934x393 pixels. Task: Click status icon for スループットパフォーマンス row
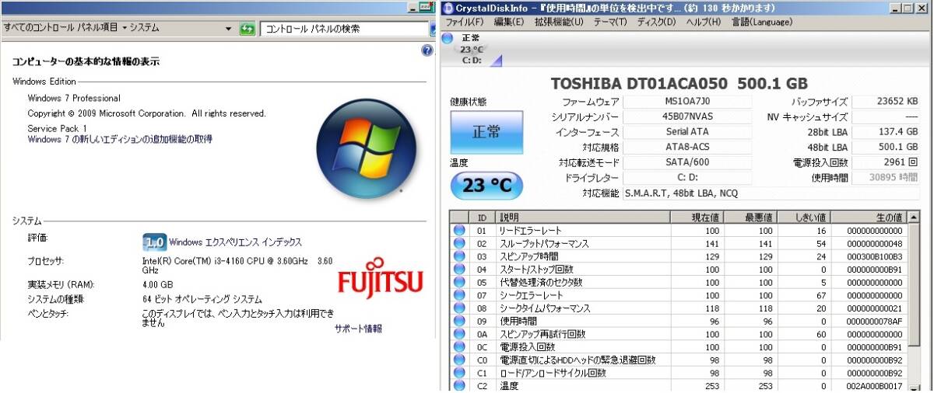point(459,244)
